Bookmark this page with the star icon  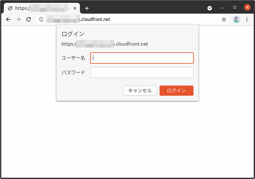(224, 19)
